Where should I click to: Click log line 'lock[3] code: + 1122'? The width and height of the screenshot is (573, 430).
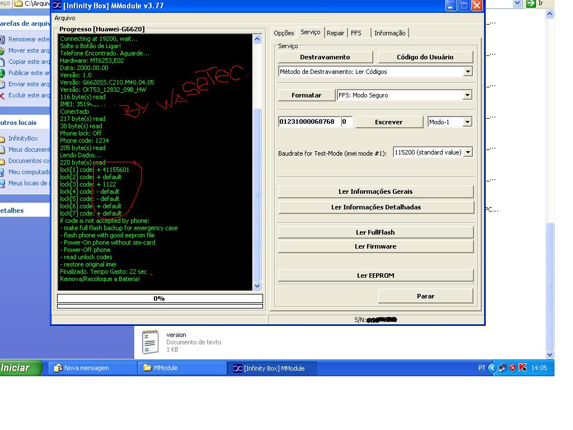click(x=88, y=184)
